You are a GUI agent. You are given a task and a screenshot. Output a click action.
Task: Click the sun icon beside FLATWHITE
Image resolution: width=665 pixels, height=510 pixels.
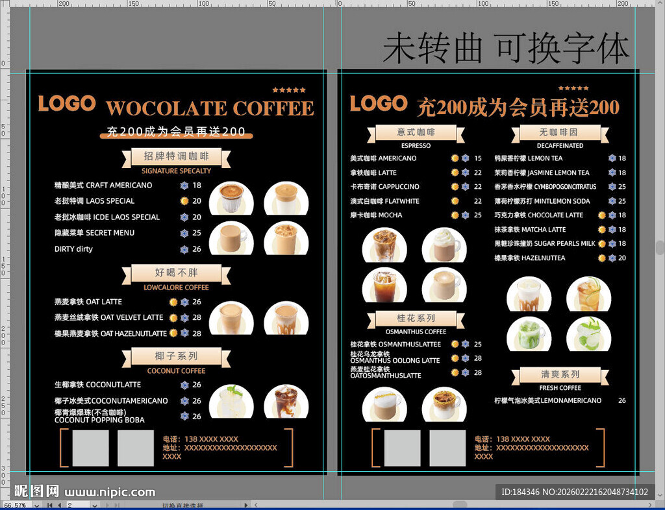[x=455, y=201]
